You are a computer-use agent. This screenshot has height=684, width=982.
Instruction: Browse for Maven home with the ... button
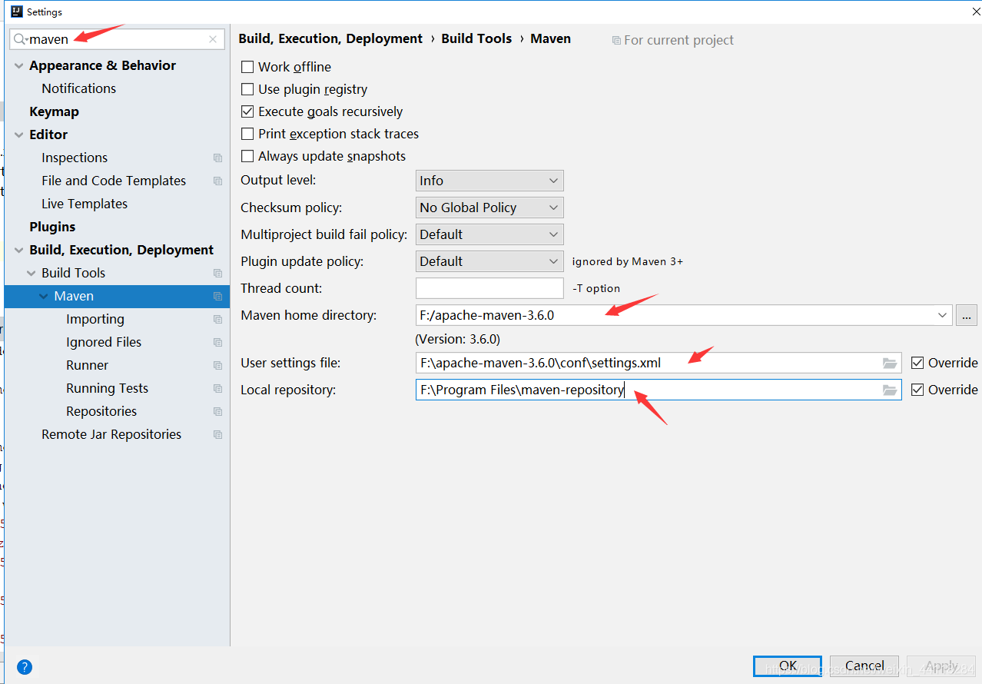(x=967, y=315)
